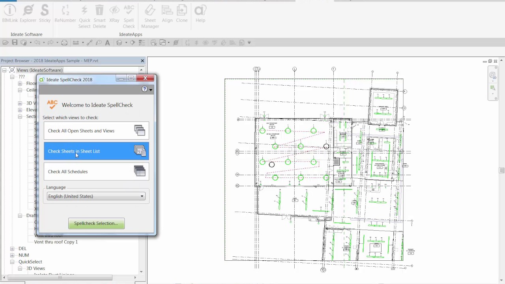Open the Undo history dropdown arrow
The image size is (505, 284).
click(x=43, y=43)
